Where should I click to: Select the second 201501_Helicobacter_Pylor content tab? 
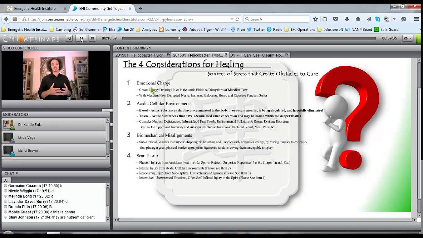[x=200, y=55]
